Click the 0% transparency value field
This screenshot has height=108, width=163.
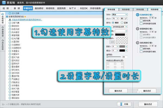[x=125, y=57]
